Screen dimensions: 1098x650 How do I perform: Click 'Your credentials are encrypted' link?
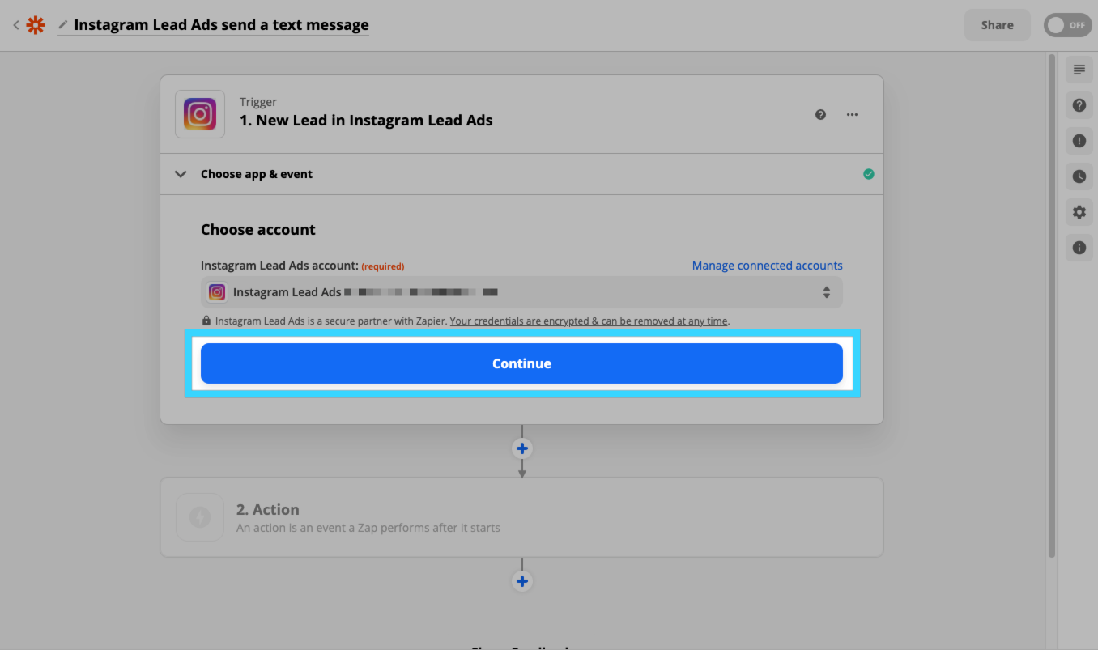(x=589, y=321)
